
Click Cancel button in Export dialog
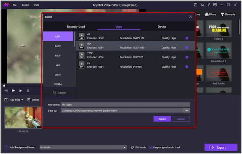(x=181, y=119)
